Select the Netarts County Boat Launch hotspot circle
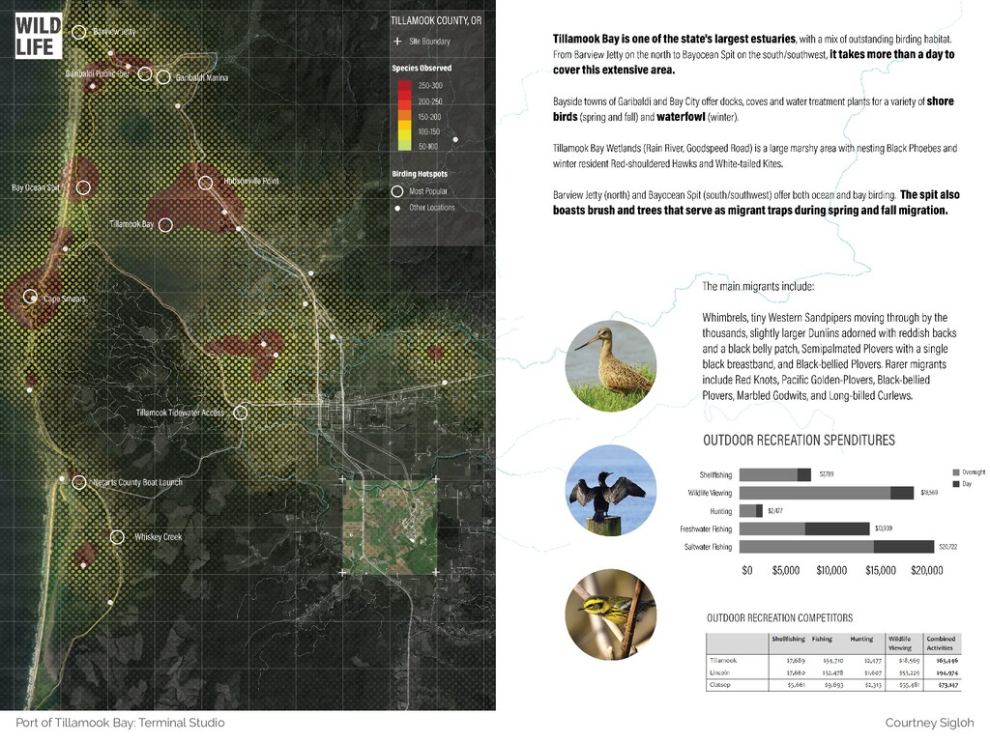 [78, 482]
